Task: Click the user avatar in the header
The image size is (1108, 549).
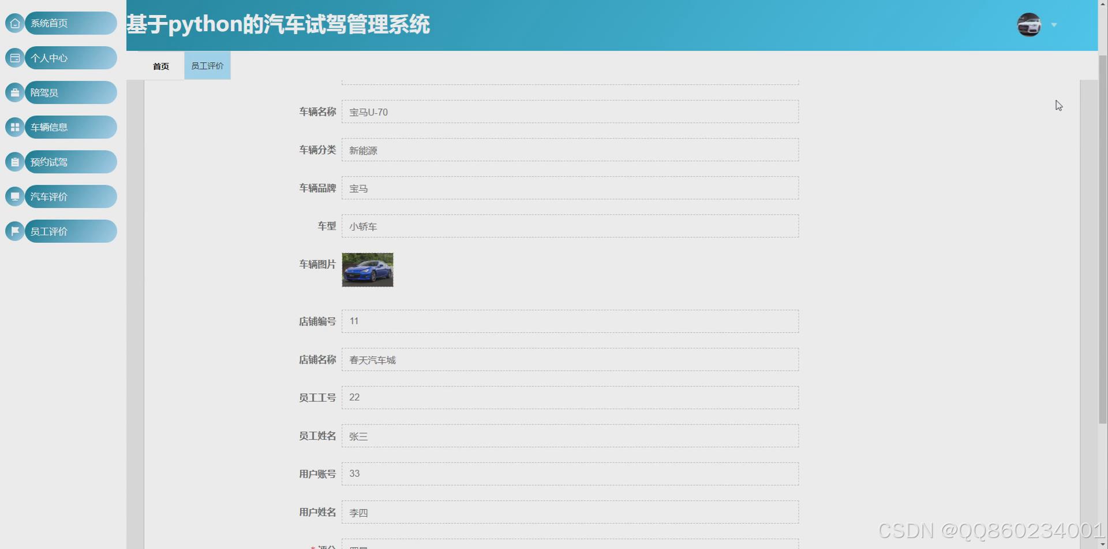Action: tap(1028, 25)
